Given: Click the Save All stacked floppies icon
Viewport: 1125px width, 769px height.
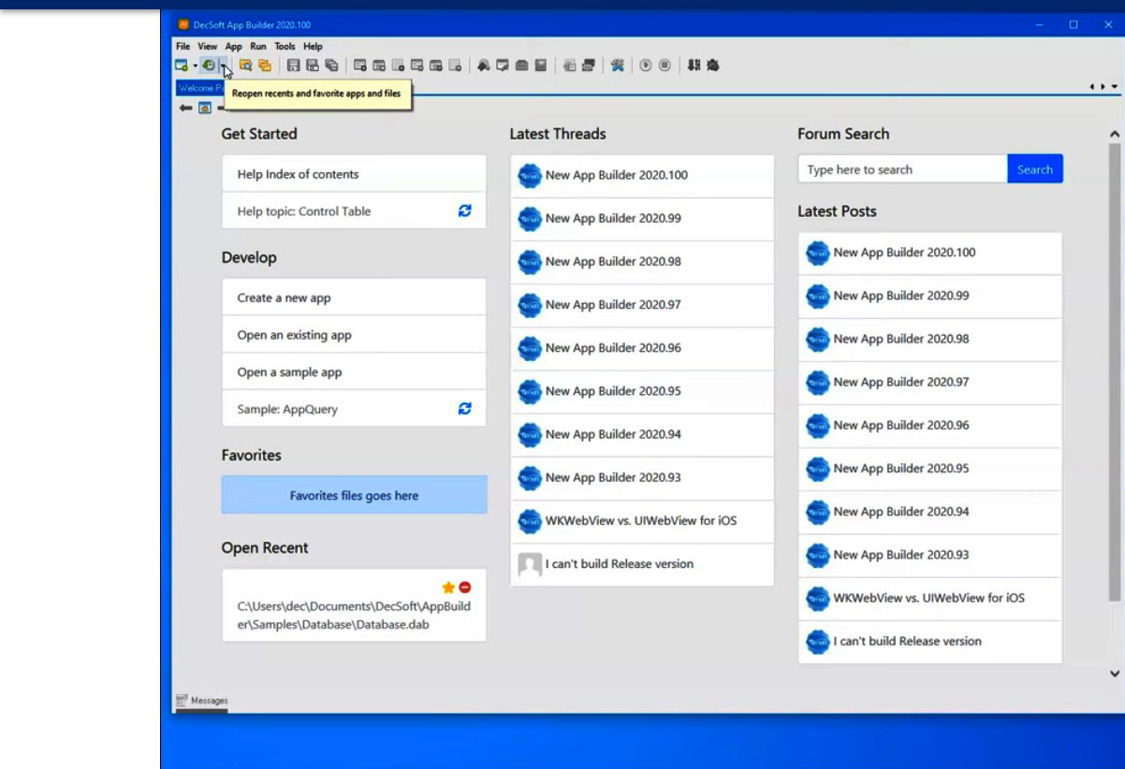Looking at the screenshot, I should point(331,65).
